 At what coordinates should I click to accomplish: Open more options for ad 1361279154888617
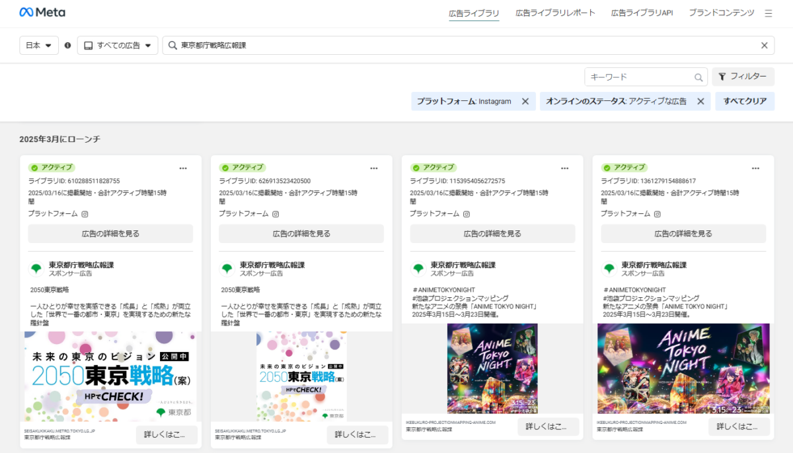(756, 168)
